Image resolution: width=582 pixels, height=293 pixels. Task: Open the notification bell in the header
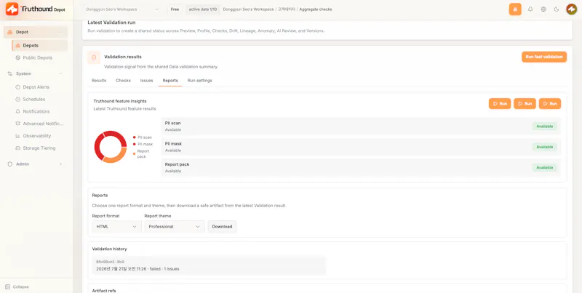pyautogui.click(x=530, y=9)
